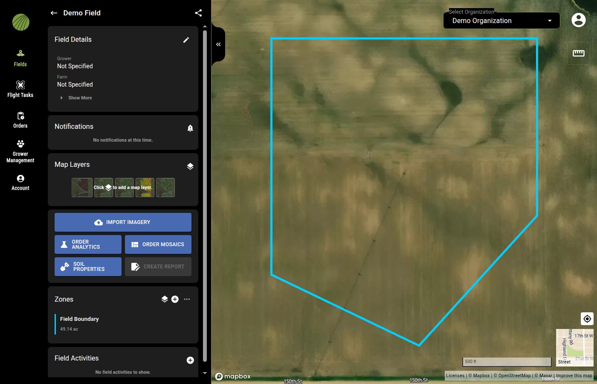Viewport: 597px width, 384px height.
Task: Select the last map layer thumbnail
Action: (x=165, y=187)
